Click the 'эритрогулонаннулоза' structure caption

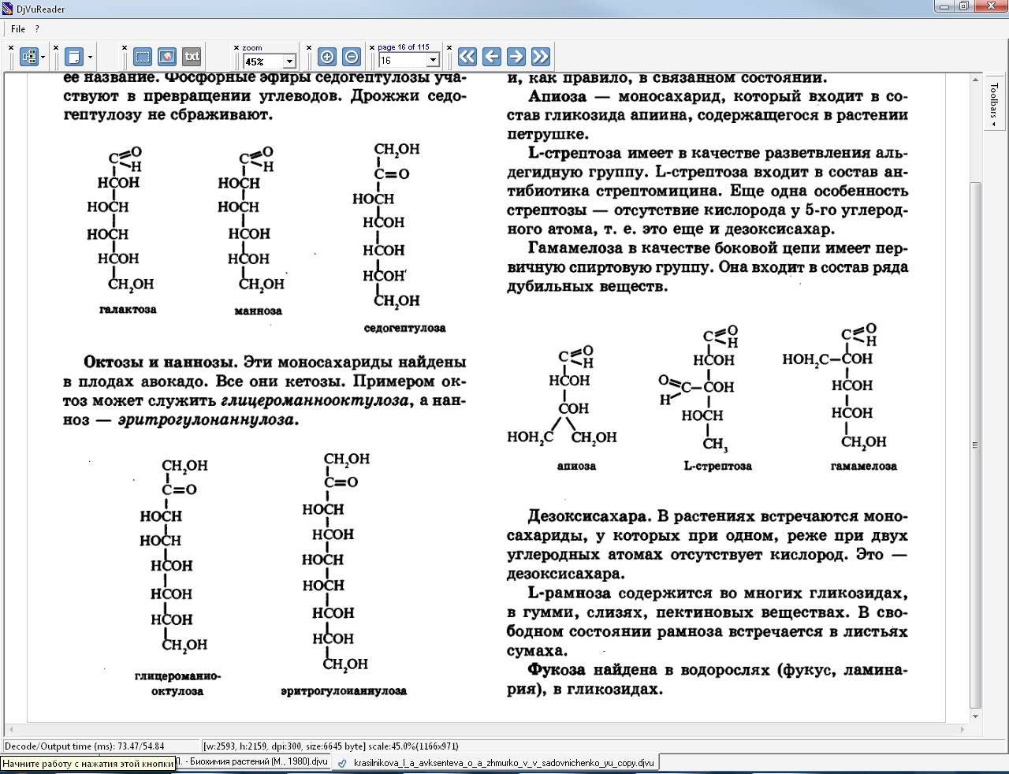[x=344, y=691]
